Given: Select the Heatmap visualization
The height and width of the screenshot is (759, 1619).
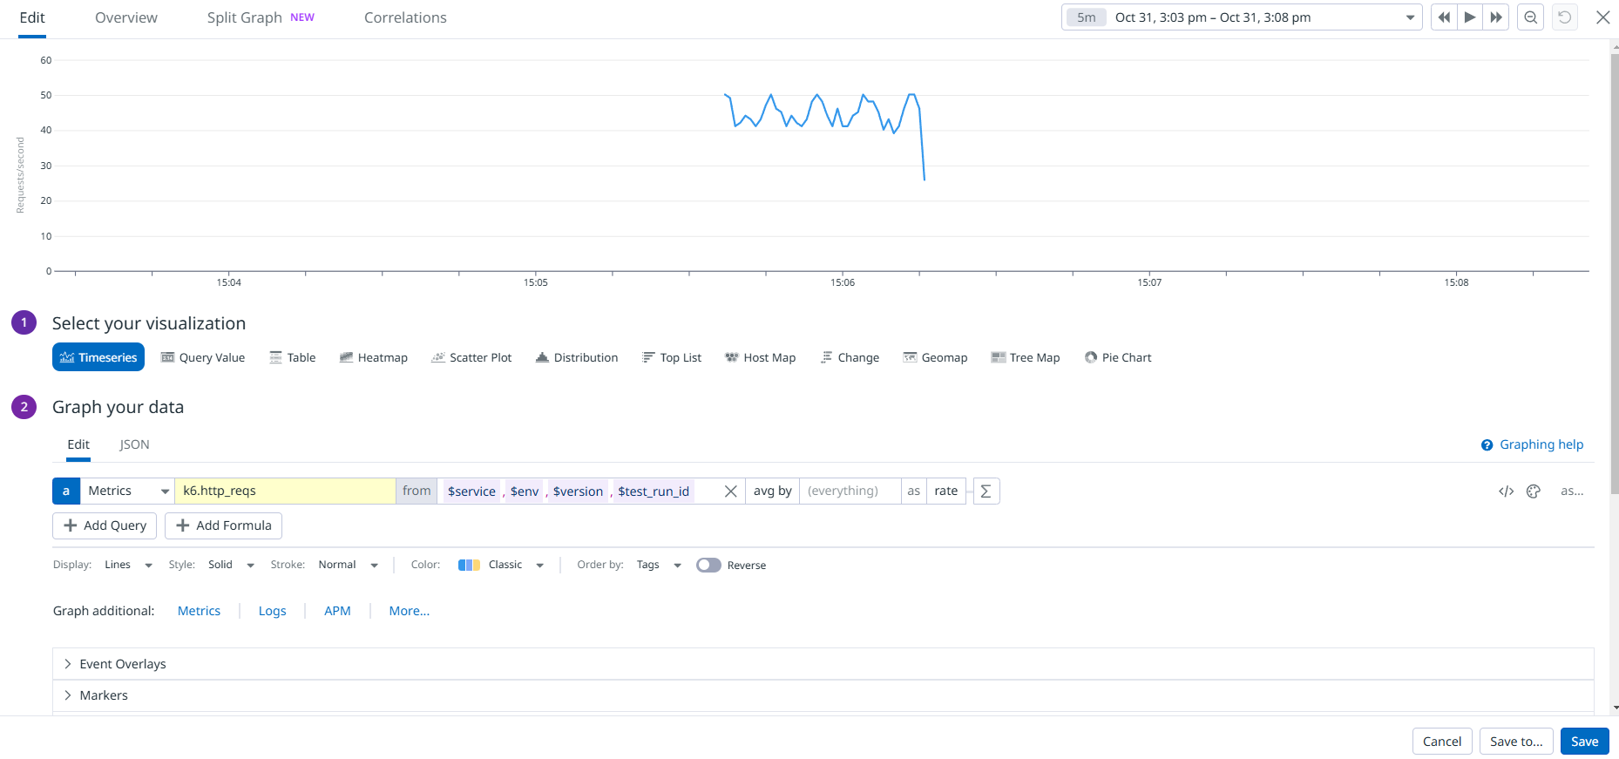Looking at the screenshot, I should [374, 357].
